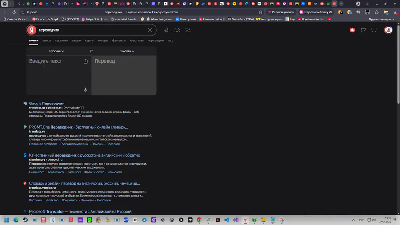Image resolution: width=400 pixels, height=225 pixels.
Task: Open the Google Переводчик result
Action: click(x=47, y=104)
